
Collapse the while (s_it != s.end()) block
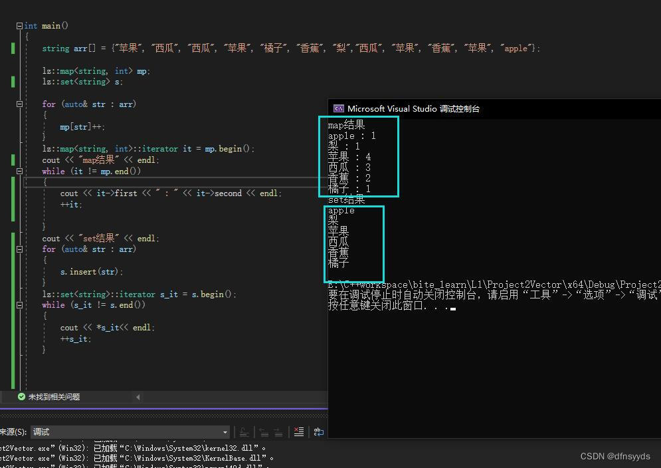pyautogui.click(x=19, y=304)
